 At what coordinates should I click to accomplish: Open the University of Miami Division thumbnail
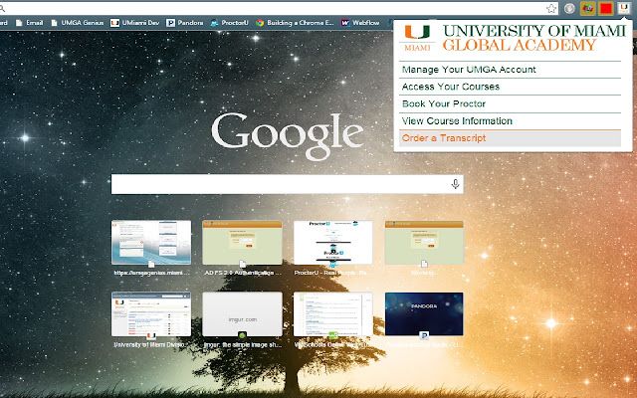[x=151, y=314]
